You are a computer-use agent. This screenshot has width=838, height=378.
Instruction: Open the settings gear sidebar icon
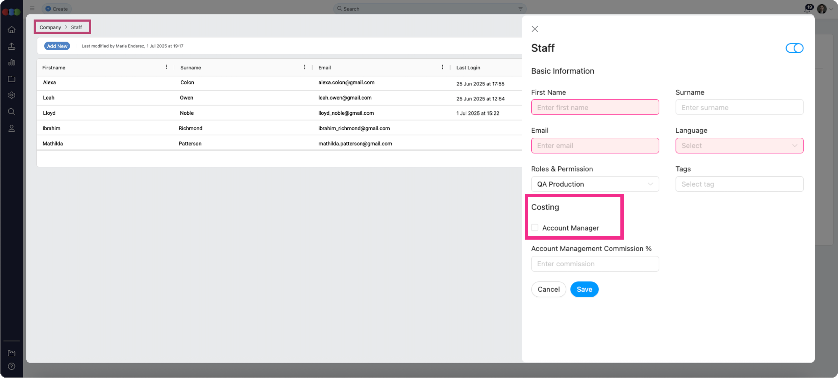point(11,95)
